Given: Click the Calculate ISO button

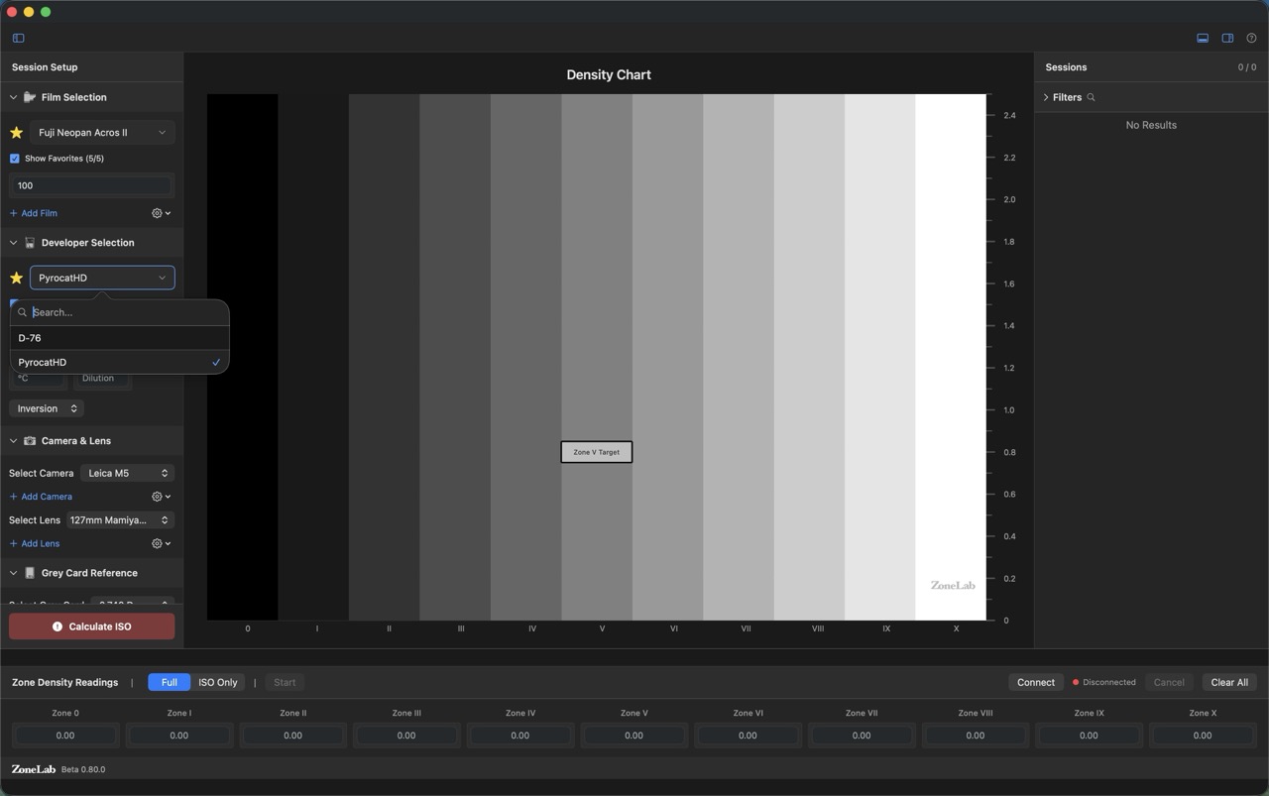Looking at the screenshot, I should tap(91, 626).
